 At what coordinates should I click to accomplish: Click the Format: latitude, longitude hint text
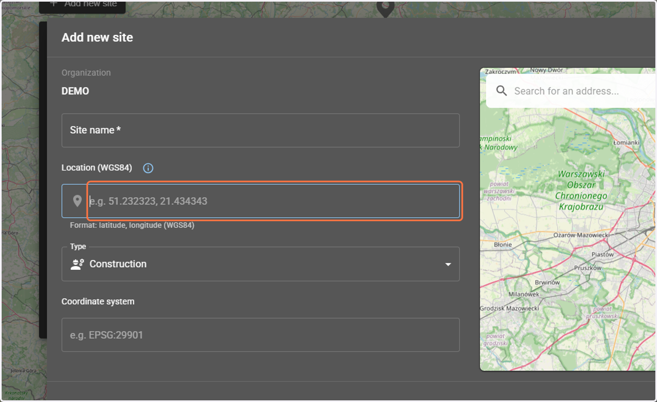pyautogui.click(x=132, y=225)
